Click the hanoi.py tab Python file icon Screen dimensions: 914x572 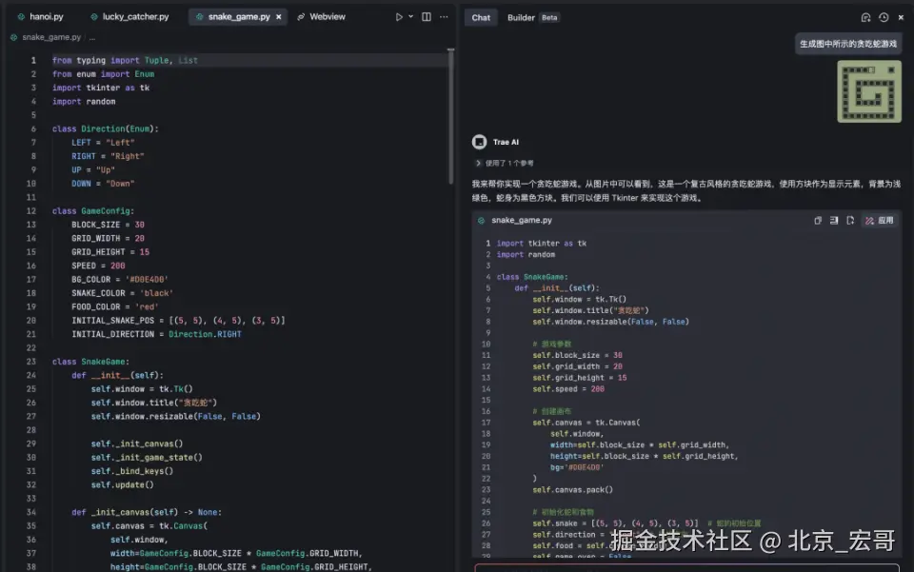21,17
